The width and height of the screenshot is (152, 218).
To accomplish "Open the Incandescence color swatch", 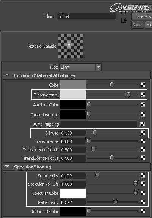I will [x=73, y=115].
